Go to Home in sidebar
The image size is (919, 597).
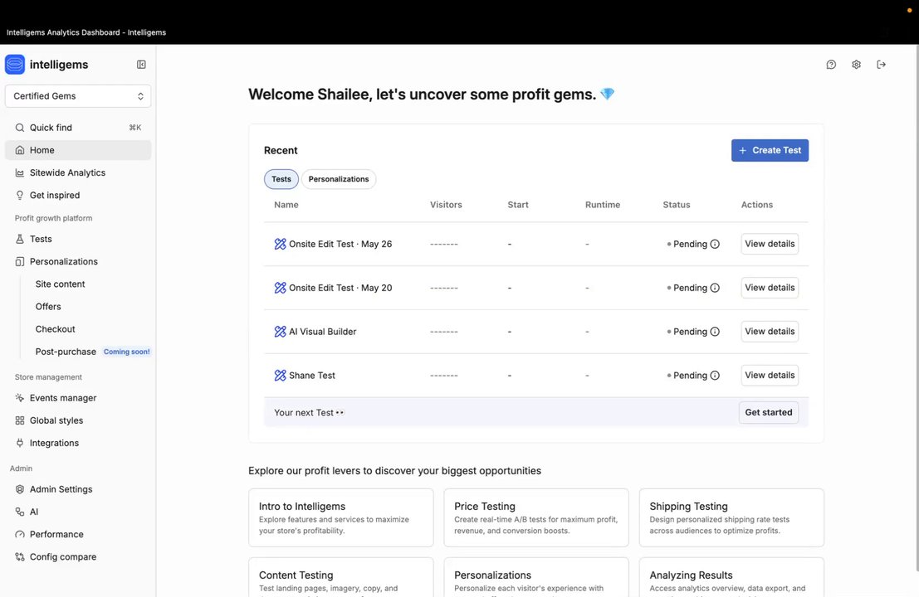click(x=78, y=150)
